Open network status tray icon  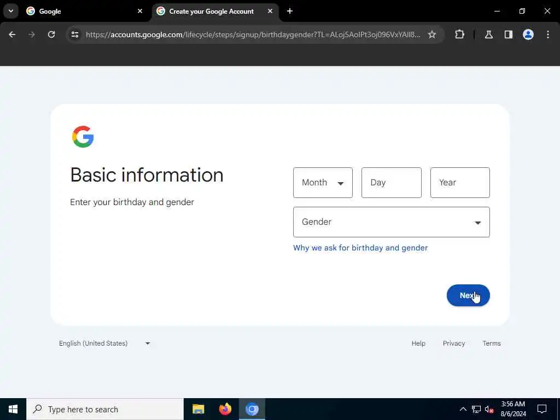click(476, 409)
